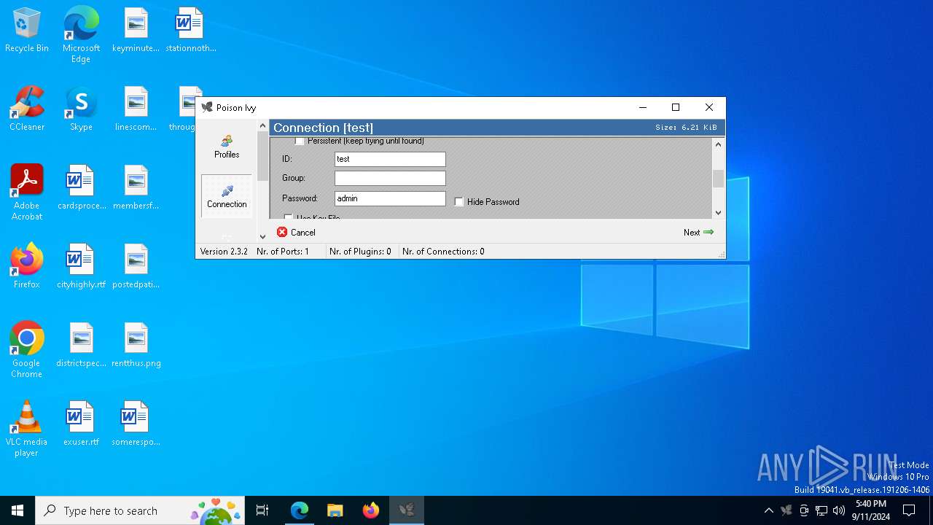The height and width of the screenshot is (525, 933).
Task: Focus the empty Group input field
Action: (390, 178)
